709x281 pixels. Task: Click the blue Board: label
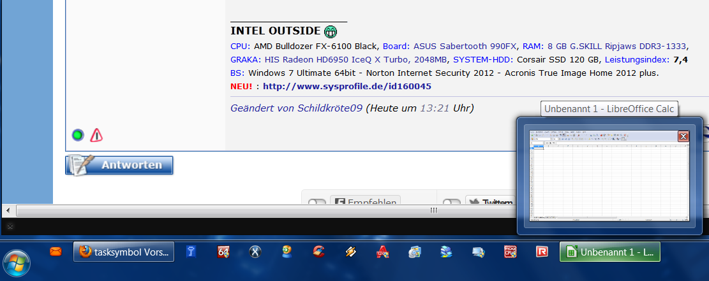coord(397,46)
